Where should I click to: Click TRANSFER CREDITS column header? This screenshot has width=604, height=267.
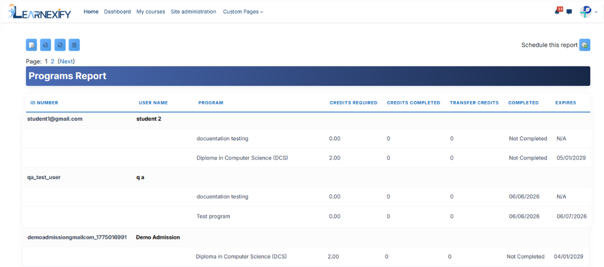tap(474, 103)
